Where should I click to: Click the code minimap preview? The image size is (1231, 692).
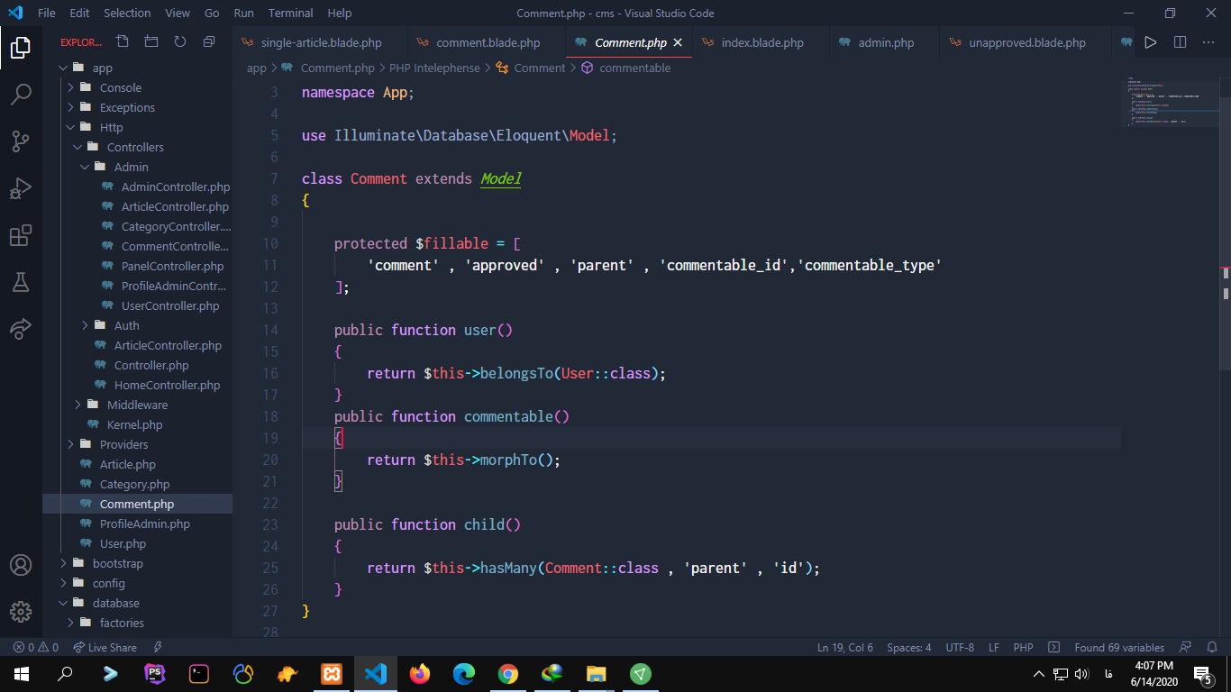click(1172, 101)
